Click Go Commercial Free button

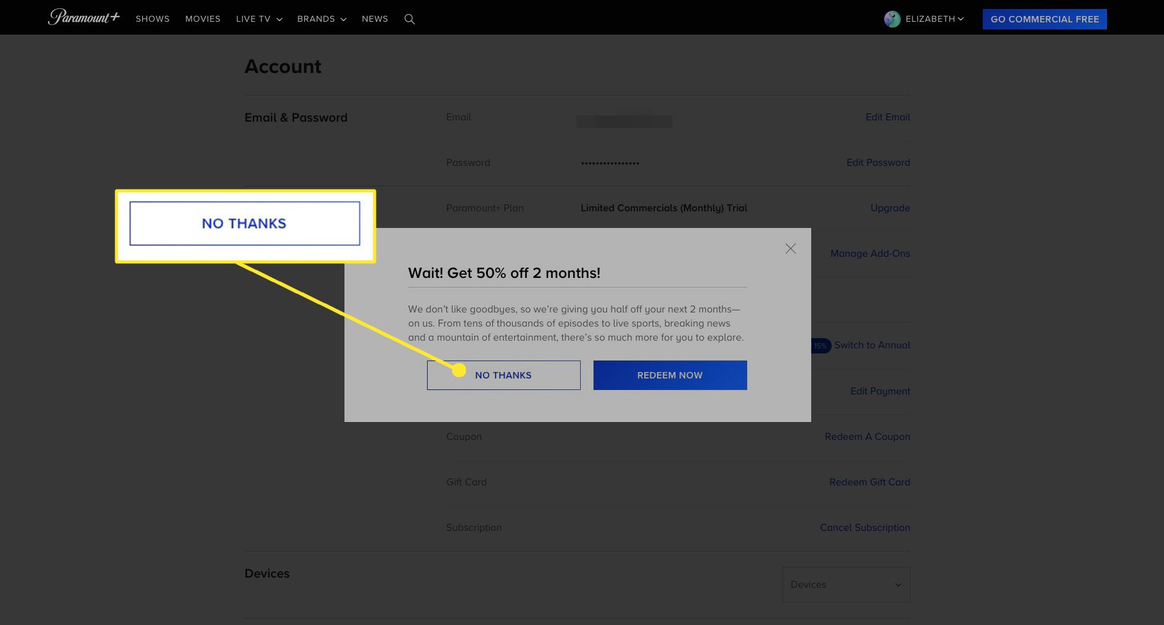[x=1044, y=19]
